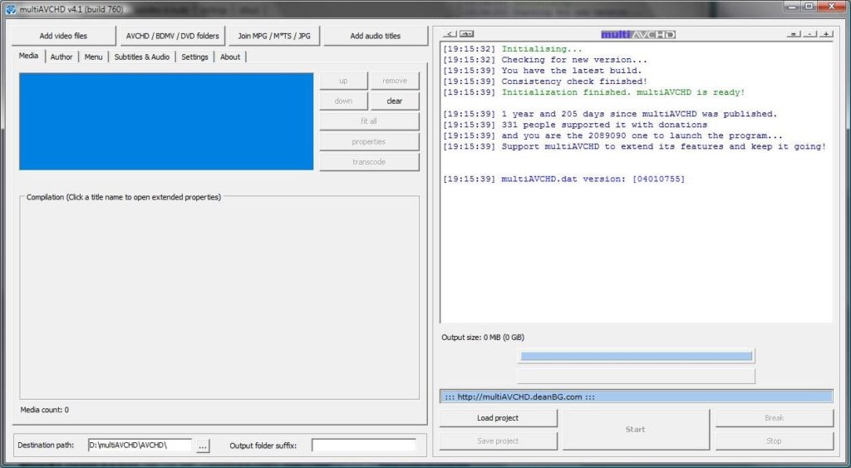The height and width of the screenshot is (468, 851).
Task: Minimize the multiAVCHD window
Action: [793, 7]
